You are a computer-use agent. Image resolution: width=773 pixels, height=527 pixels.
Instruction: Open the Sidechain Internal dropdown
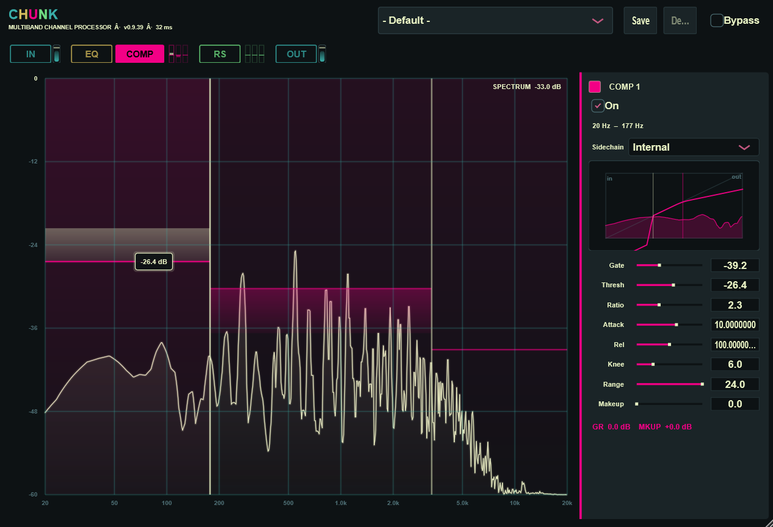(694, 147)
